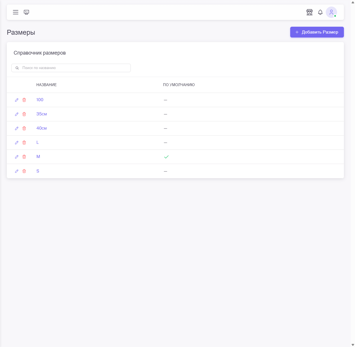Viewport: 355px width, 347px height.
Task: Click the НАЗВАНИЕ column header
Action: coord(46,85)
